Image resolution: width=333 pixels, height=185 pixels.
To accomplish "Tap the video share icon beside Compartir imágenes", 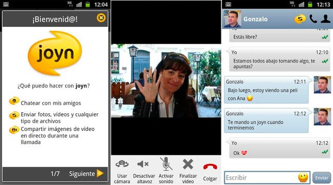I will tap(14, 130).
